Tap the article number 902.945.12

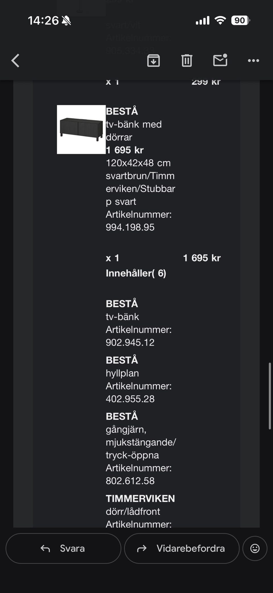(x=130, y=342)
